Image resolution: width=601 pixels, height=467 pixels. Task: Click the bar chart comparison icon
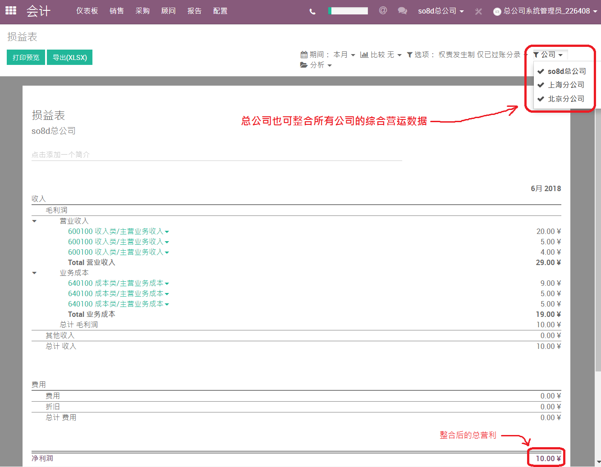click(x=364, y=55)
